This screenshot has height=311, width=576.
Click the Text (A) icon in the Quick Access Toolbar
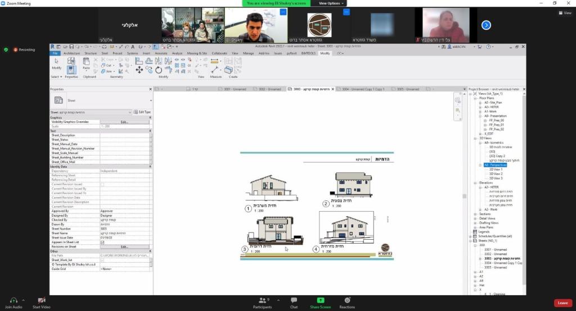(x=133, y=47)
